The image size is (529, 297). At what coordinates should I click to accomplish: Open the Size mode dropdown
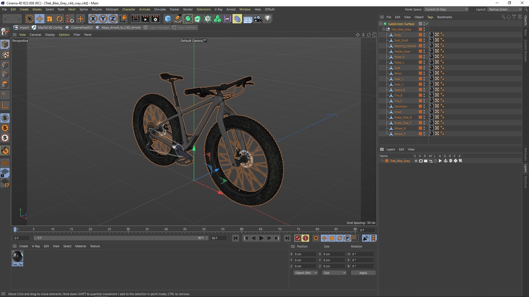coord(334,273)
